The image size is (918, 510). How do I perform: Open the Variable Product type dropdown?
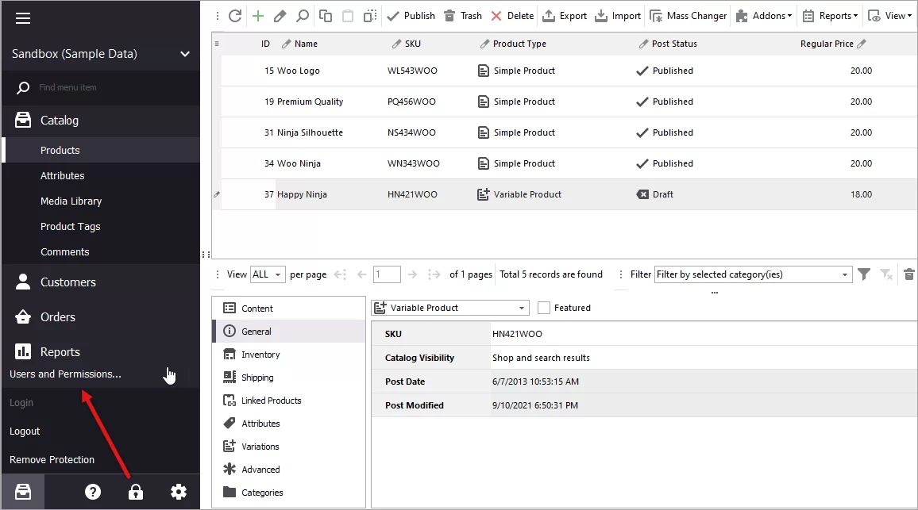tap(449, 308)
